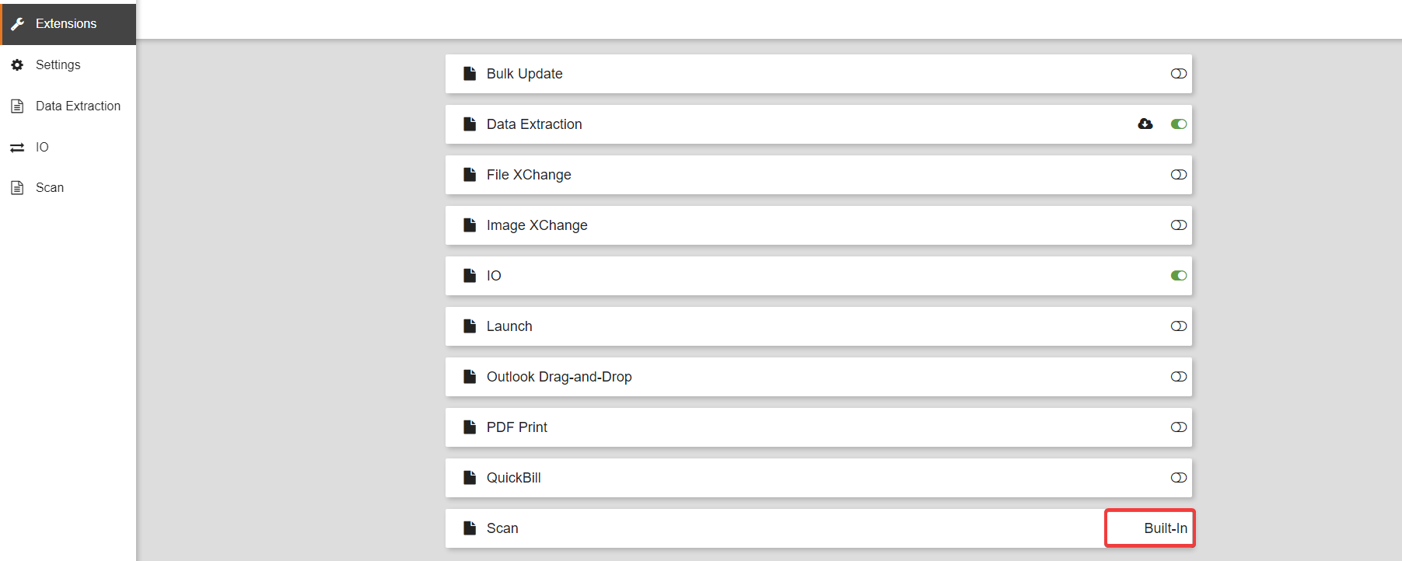The image size is (1402, 561).
Task: Click the file icon beside Launch
Action: click(470, 326)
